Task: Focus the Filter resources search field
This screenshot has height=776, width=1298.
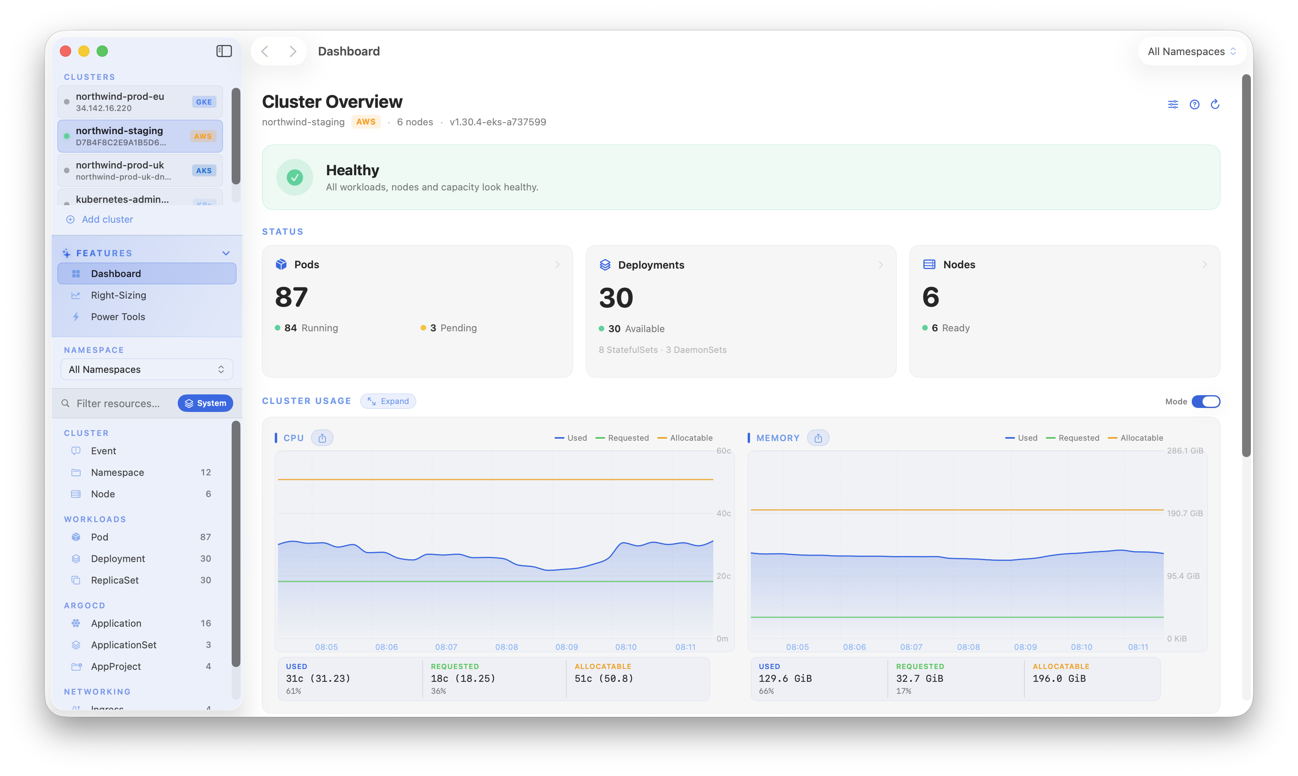Action: click(118, 403)
